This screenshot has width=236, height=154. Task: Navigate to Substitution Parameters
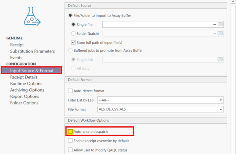click(x=32, y=51)
